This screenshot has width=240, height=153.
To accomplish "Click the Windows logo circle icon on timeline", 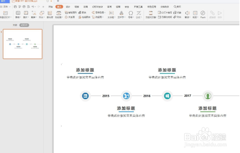I will pos(167,96).
